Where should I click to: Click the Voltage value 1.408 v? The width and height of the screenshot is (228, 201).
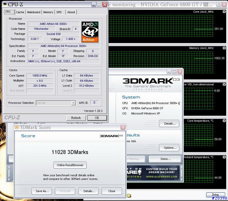[71, 39]
